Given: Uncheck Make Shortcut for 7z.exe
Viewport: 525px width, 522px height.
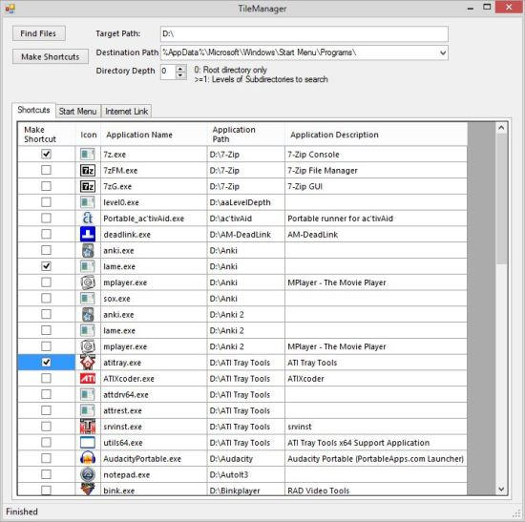Looking at the screenshot, I should tap(46, 154).
